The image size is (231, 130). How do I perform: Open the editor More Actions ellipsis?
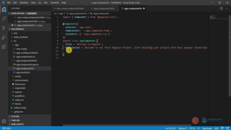click(227, 8)
